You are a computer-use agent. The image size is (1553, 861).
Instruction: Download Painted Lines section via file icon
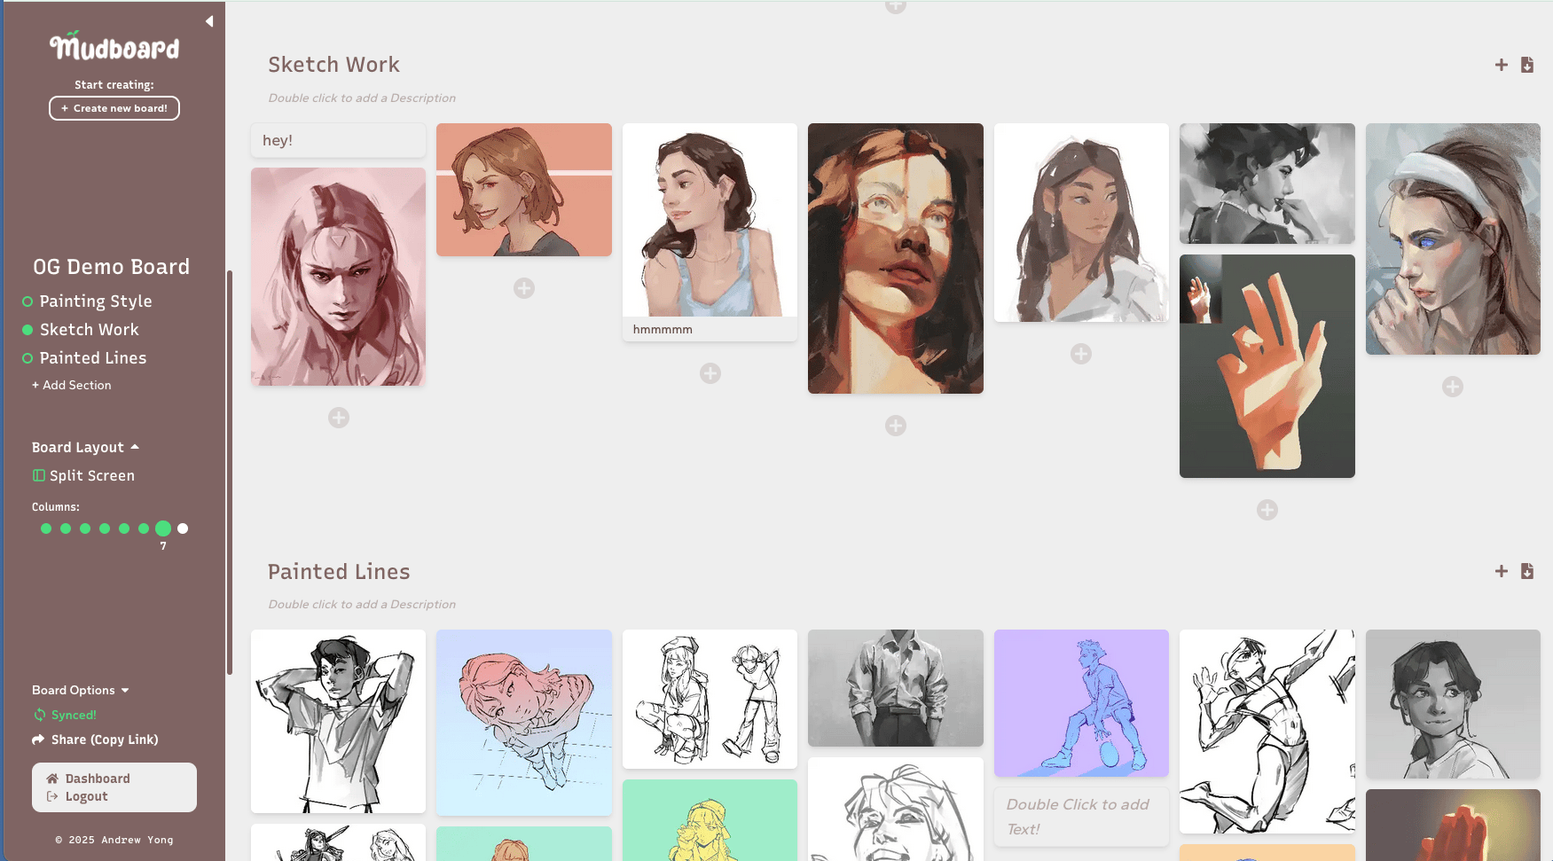[x=1527, y=571]
